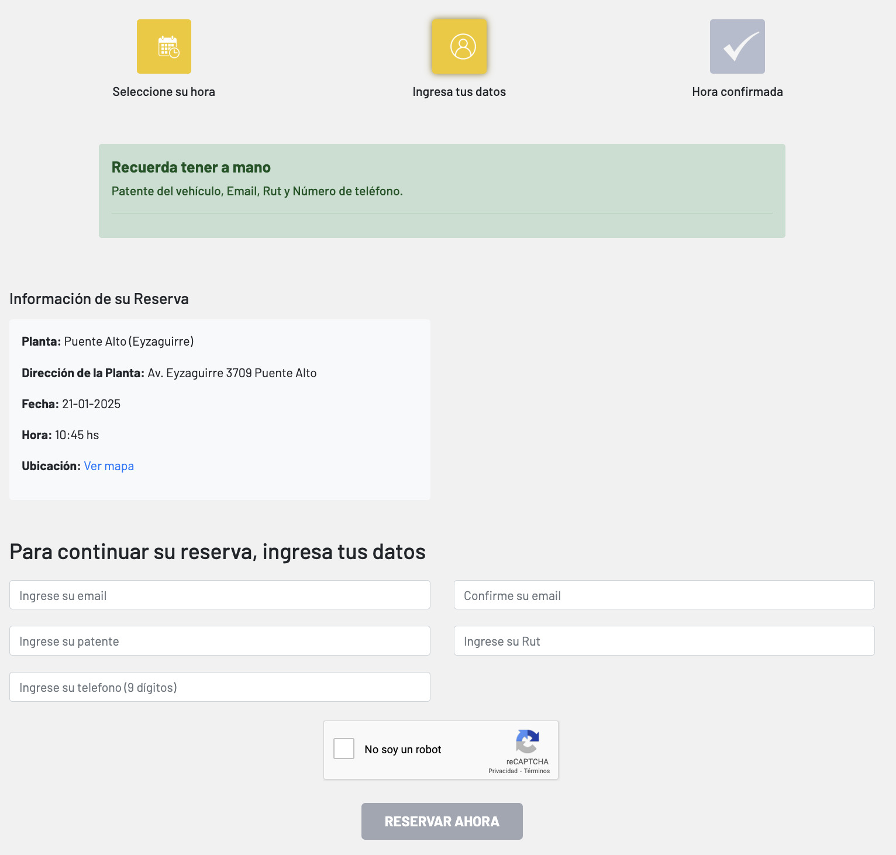Click the calendar icon for selecting your time
Image resolution: width=896 pixels, height=855 pixels.
click(164, 46)
